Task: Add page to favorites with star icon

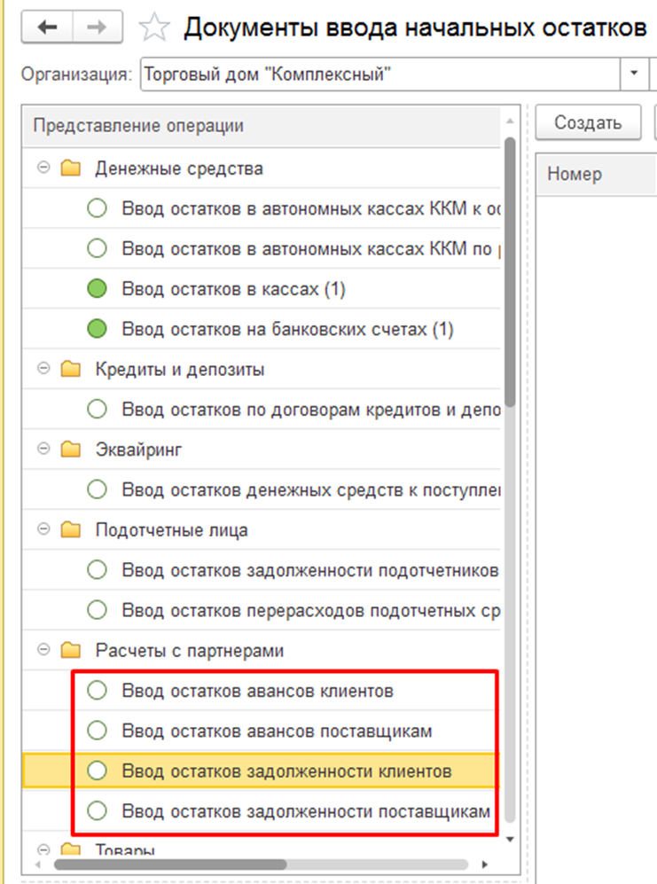Action: [x=154, y=27]
